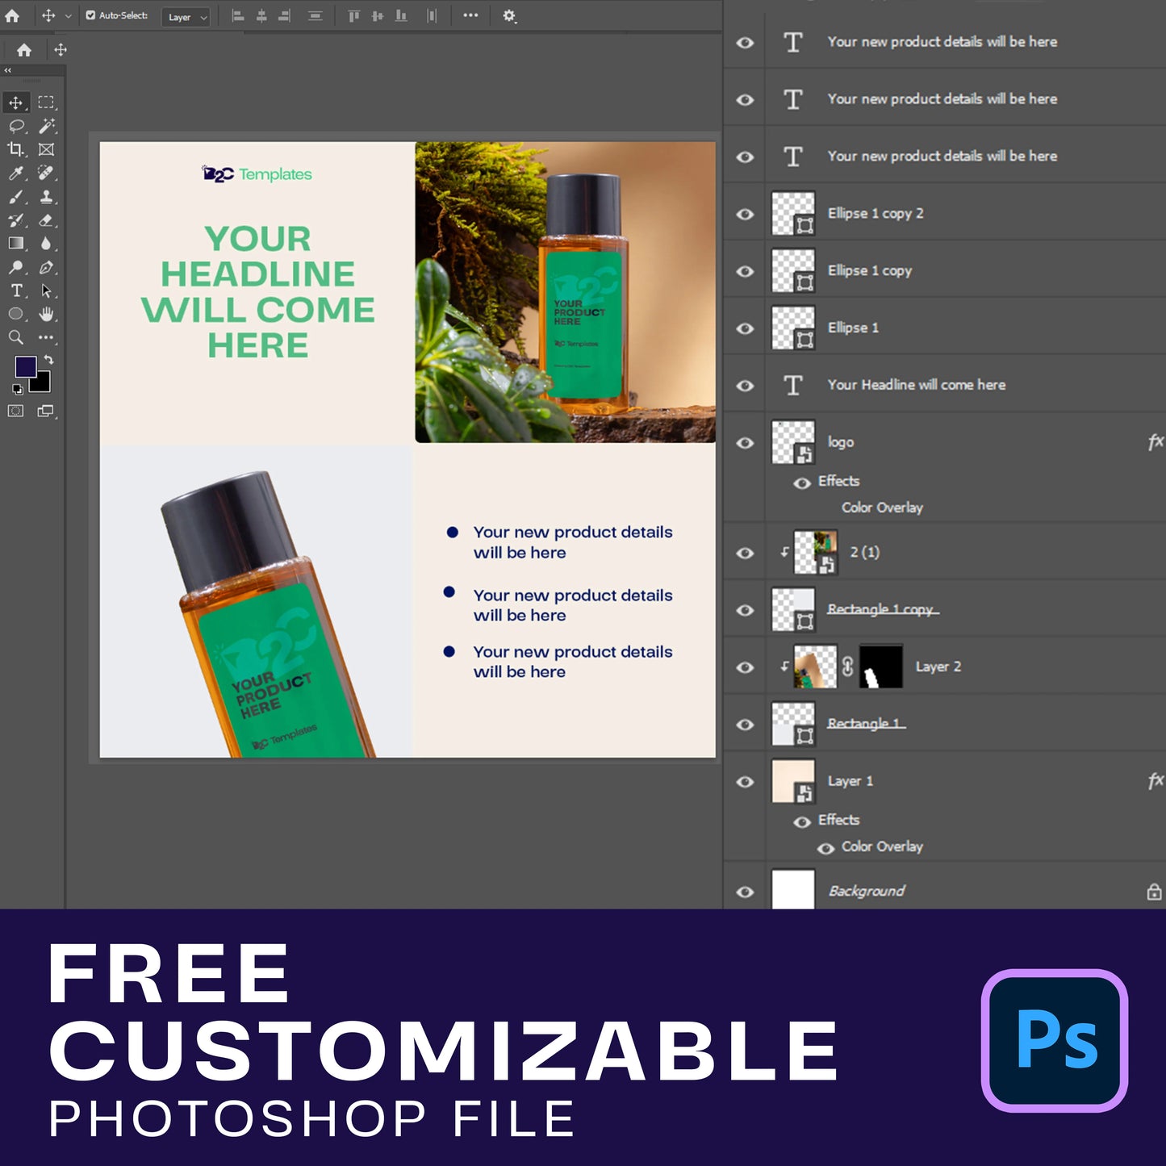Image resolution: width=1166 pixels, height=1166 pixels.
Task: Select the Clone Stamp tool
Action: (47, 196)
